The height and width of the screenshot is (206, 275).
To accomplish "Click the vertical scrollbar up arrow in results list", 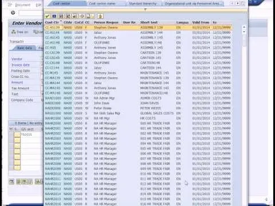I will point(244,27).
